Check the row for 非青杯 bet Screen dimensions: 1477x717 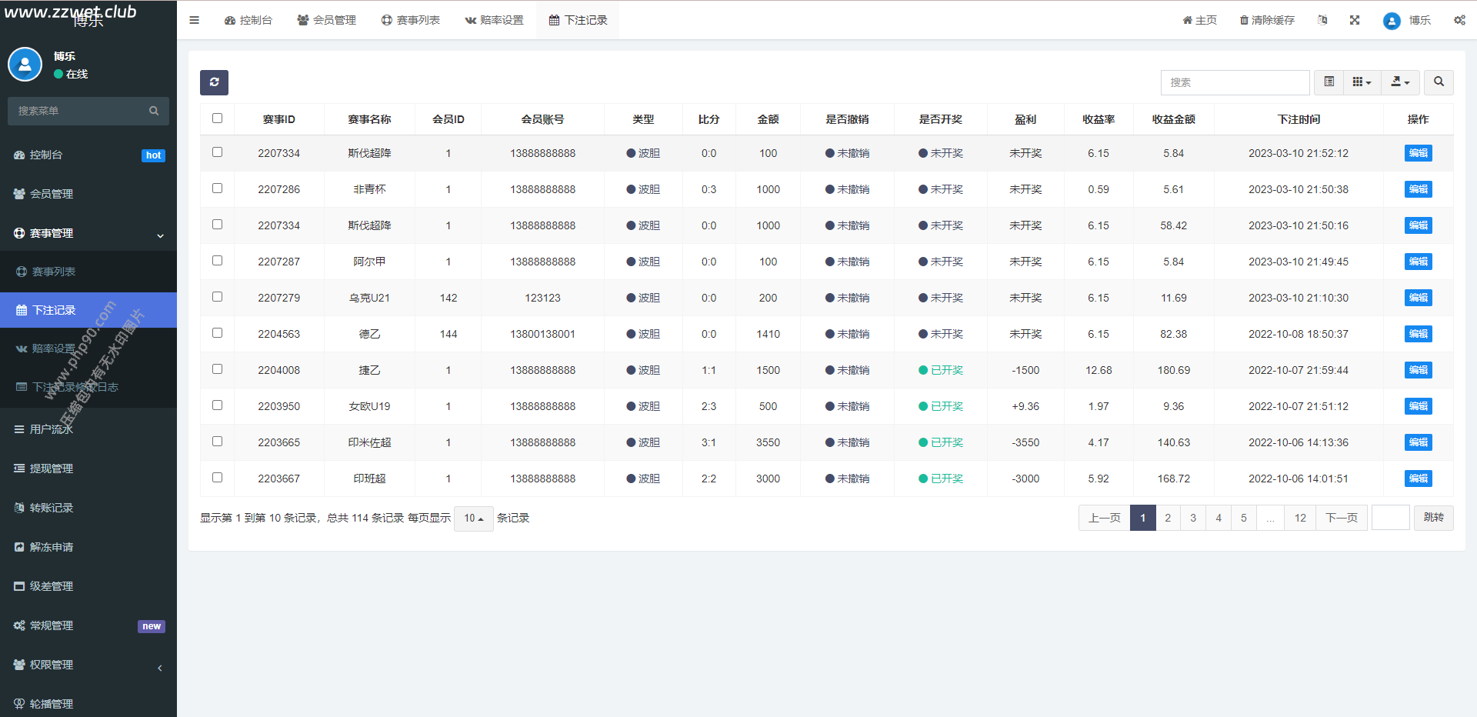click(x=217, y=188)
